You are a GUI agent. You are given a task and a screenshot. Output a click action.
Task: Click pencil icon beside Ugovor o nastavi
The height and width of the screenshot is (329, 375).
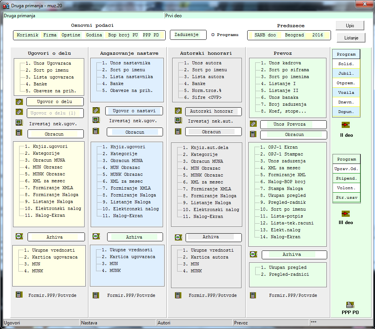tap(96, 110)
